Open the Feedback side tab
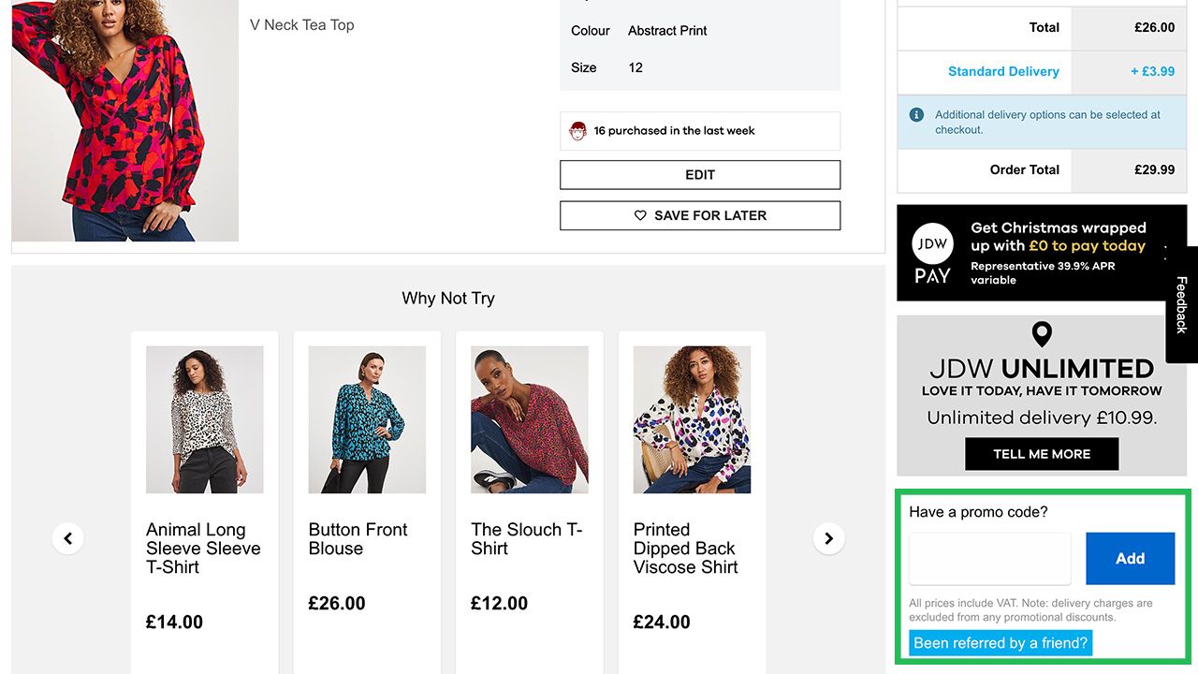 [x=1181, y=305]
